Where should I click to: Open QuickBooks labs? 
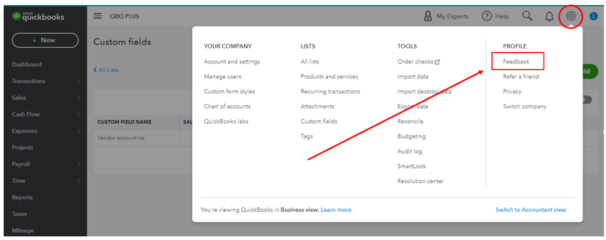pos(226,122)
